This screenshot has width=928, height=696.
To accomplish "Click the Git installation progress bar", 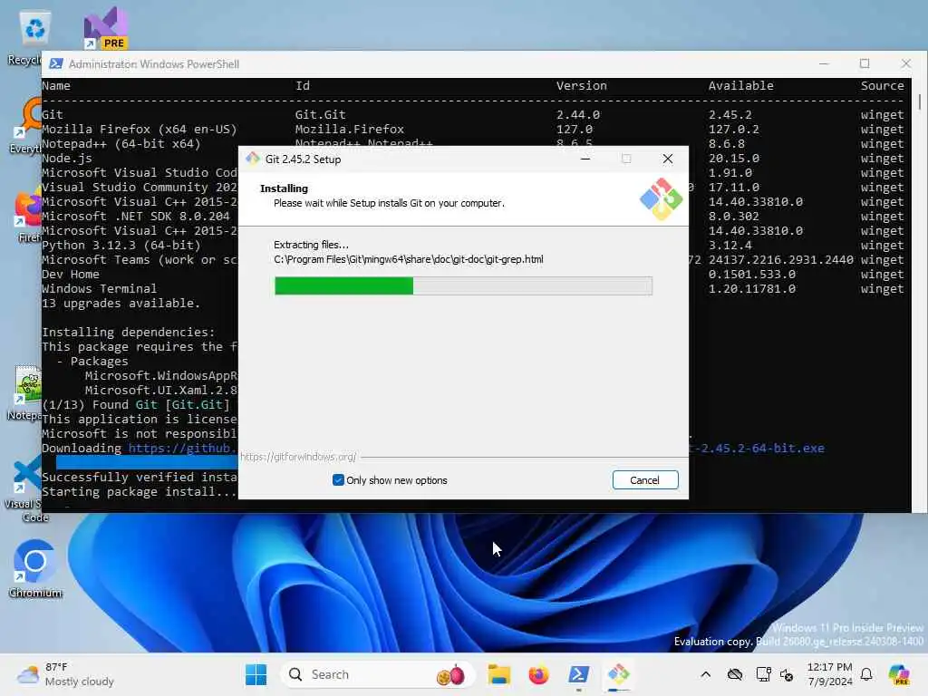I will click(463, 285).
